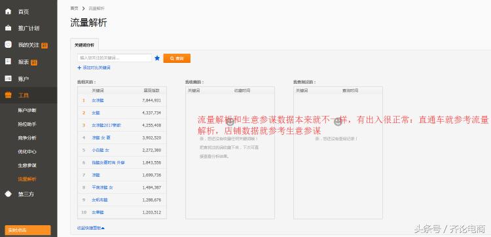Open rank 1 keyword 女凉鞋
491x237 pixels.
[x=98, y=100]
